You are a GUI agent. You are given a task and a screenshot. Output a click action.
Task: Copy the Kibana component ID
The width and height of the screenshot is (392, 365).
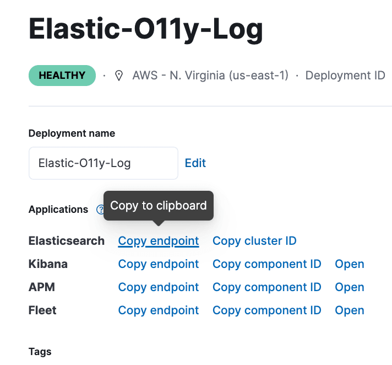267,264
